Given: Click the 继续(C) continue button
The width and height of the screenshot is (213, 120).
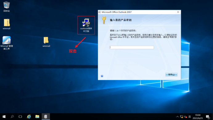Looking at the screenshot, I should click(x=171, y=74).
